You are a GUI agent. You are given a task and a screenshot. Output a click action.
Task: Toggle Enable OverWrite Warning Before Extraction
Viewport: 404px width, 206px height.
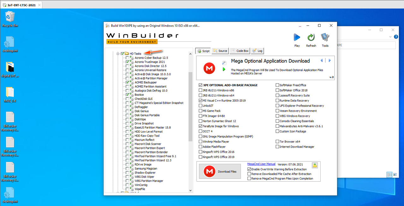coord(249,169)
